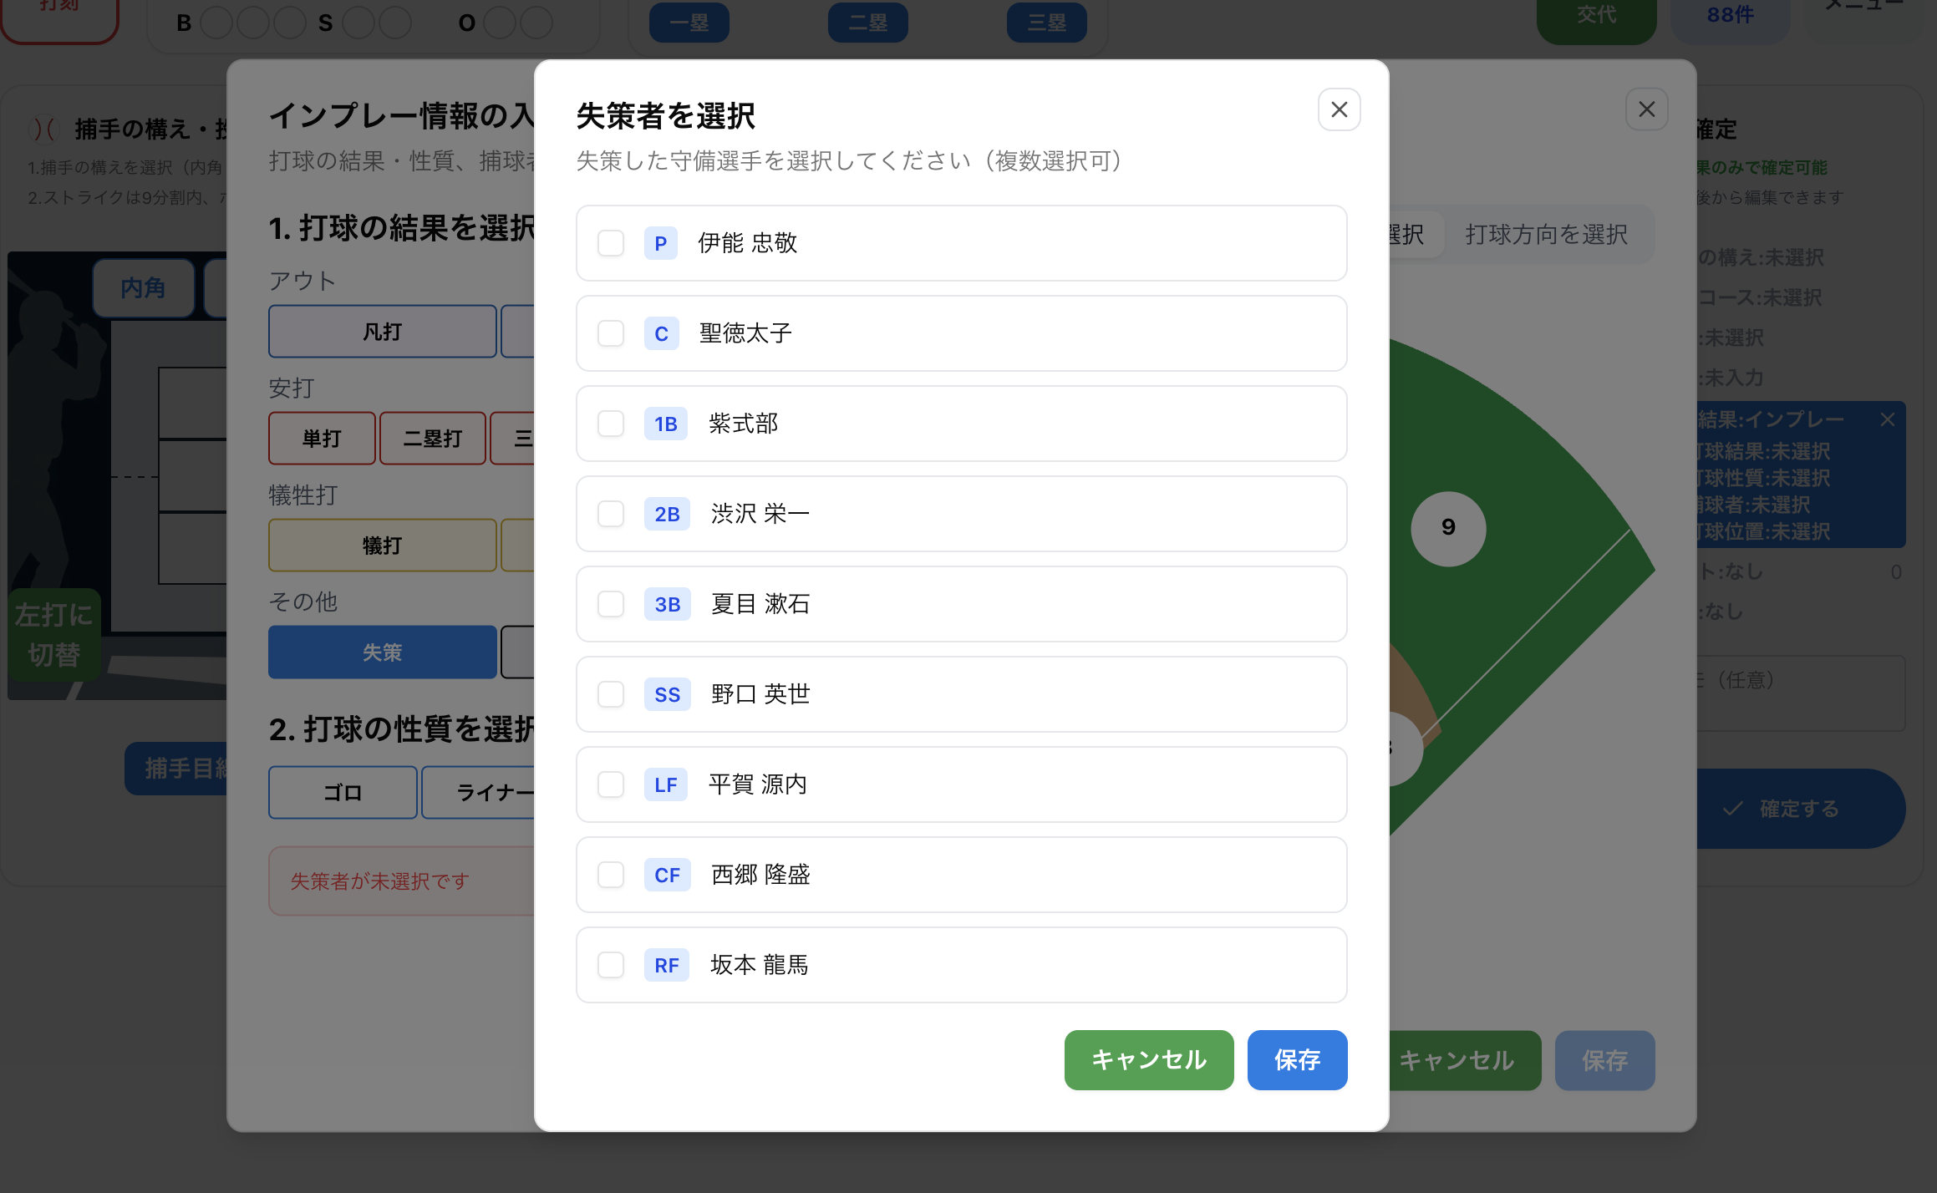
Task: Close the 失策者を選択 dialog with X
Action: (1339, 109)
